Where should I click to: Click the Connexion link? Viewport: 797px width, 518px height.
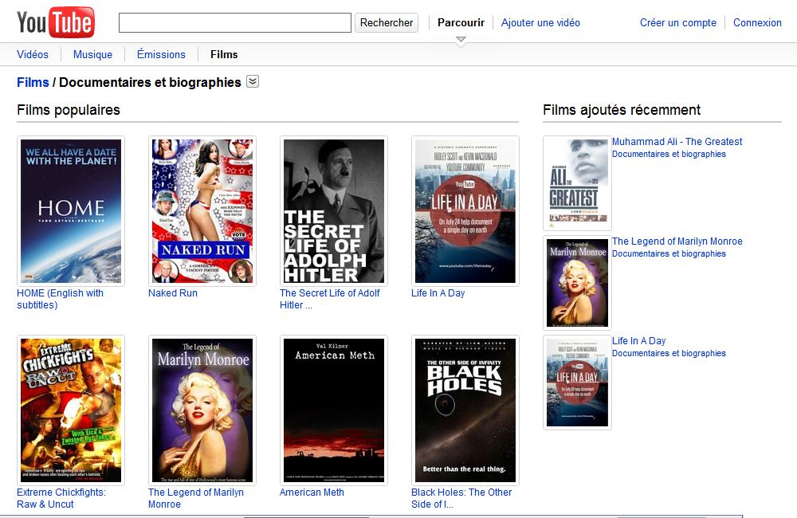pos(757,23)
